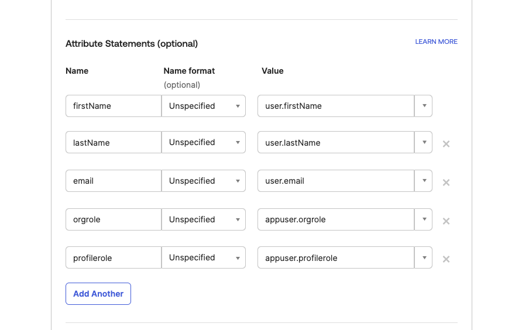Open Name format dropdown for lastName

204,142
